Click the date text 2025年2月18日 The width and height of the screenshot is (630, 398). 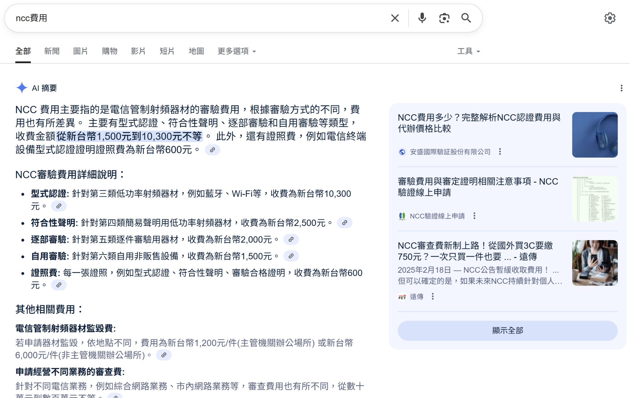pos(424,270)
